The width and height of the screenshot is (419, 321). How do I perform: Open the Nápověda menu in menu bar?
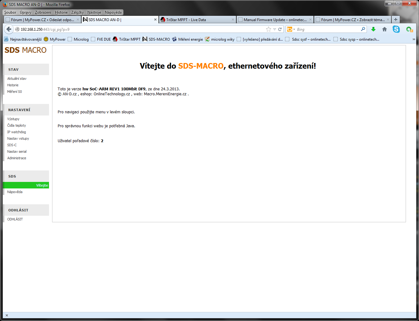pos(113,12)
